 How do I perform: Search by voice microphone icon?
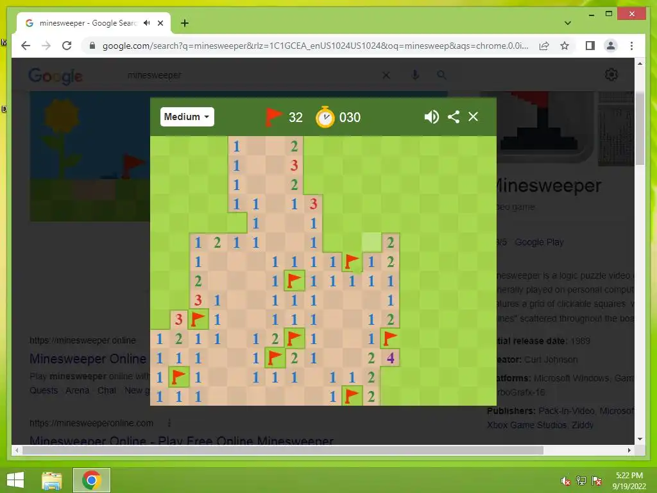click(x=415, y=75)
